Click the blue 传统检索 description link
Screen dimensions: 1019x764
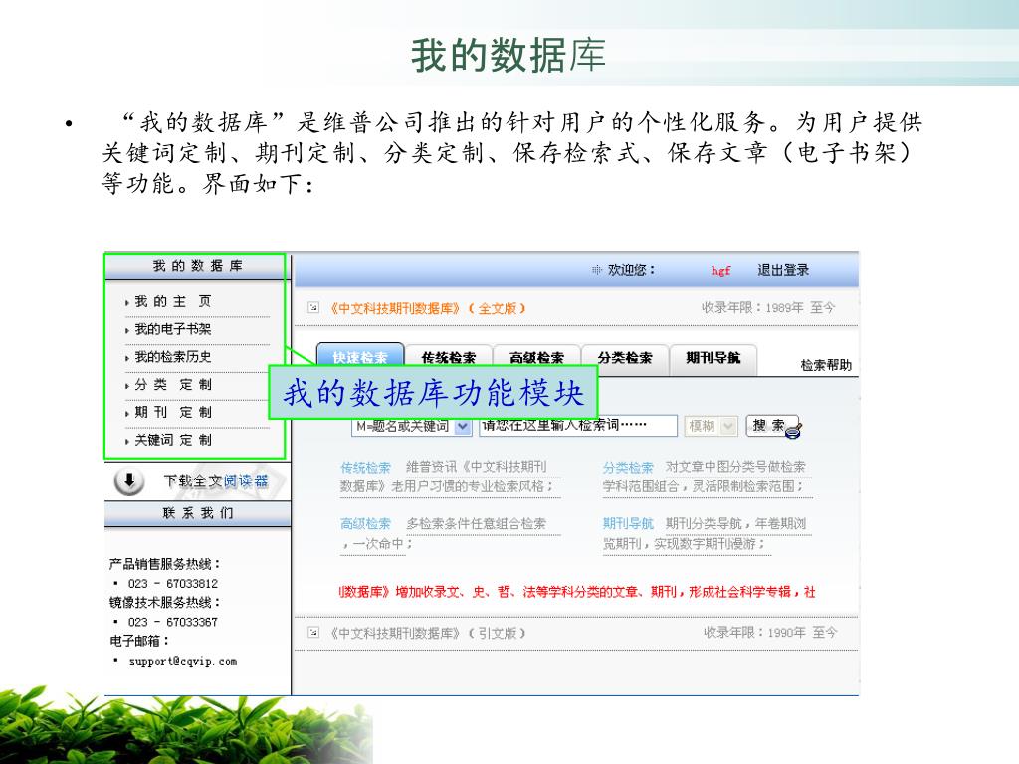[366, 468]
